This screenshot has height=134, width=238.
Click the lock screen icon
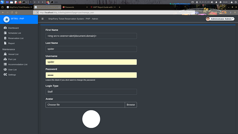[x=232, y=2]
